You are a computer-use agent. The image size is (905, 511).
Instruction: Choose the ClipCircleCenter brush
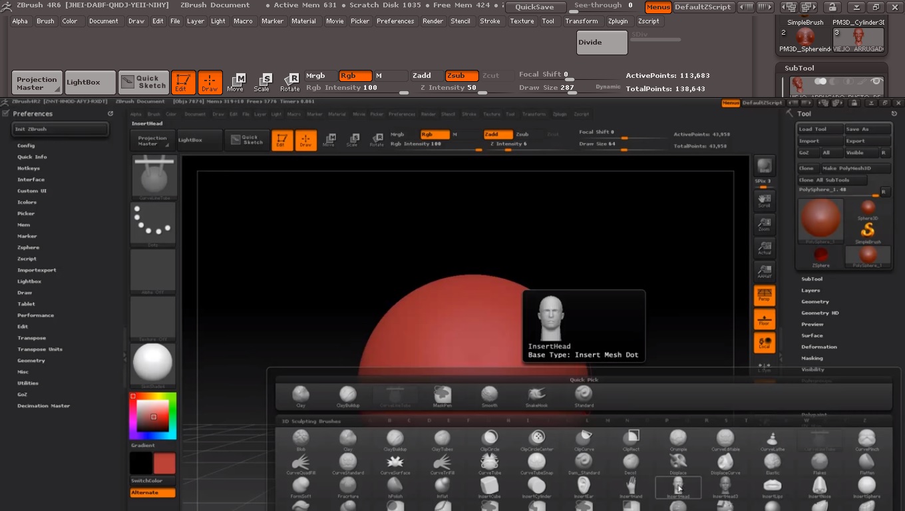click(x=536, y=440)
